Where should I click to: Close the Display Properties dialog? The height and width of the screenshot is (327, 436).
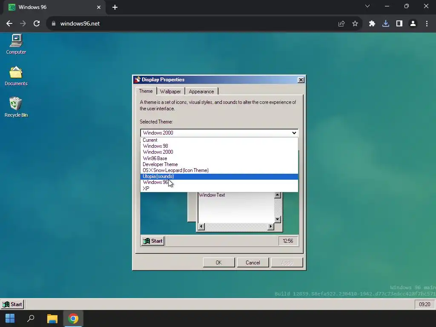tap(301, 80)
